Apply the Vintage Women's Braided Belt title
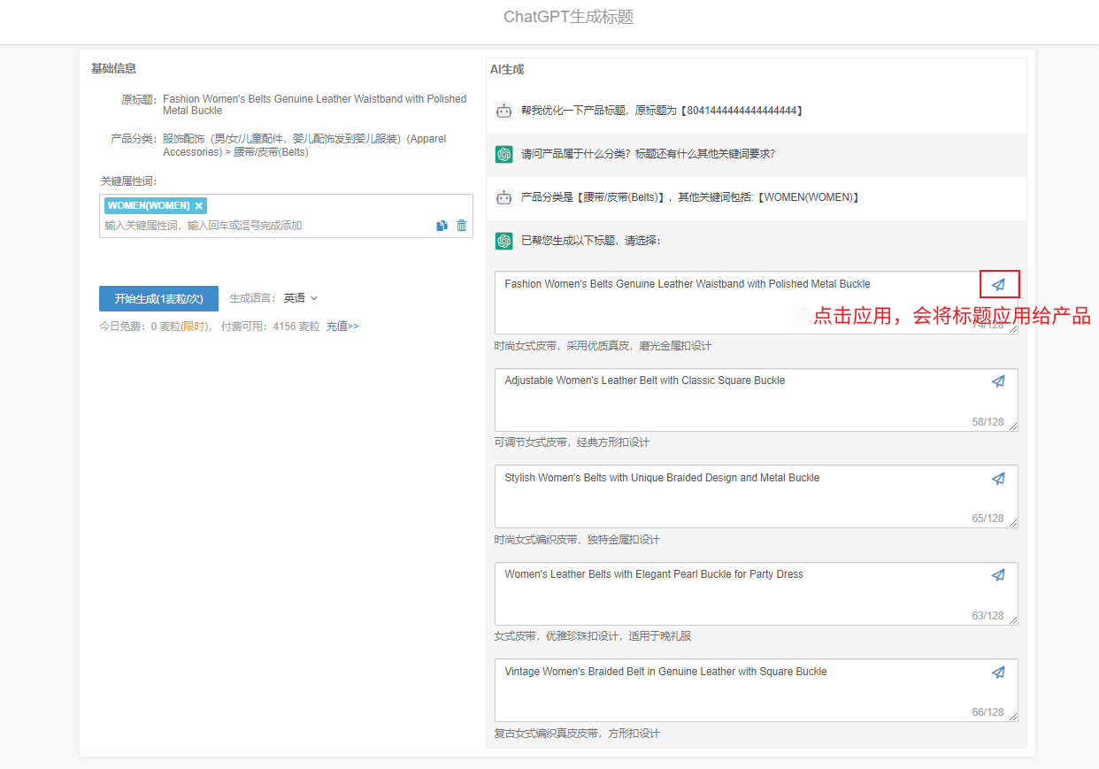This screenshot has width=1099, height=769. 998,672
